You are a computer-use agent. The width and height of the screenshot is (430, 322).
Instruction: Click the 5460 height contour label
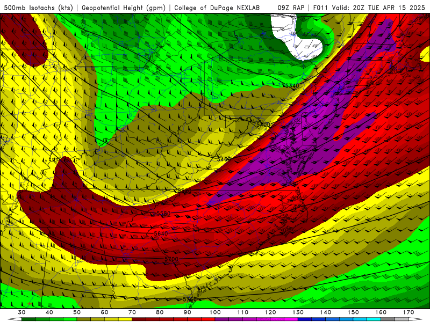(x=224, y=159)
